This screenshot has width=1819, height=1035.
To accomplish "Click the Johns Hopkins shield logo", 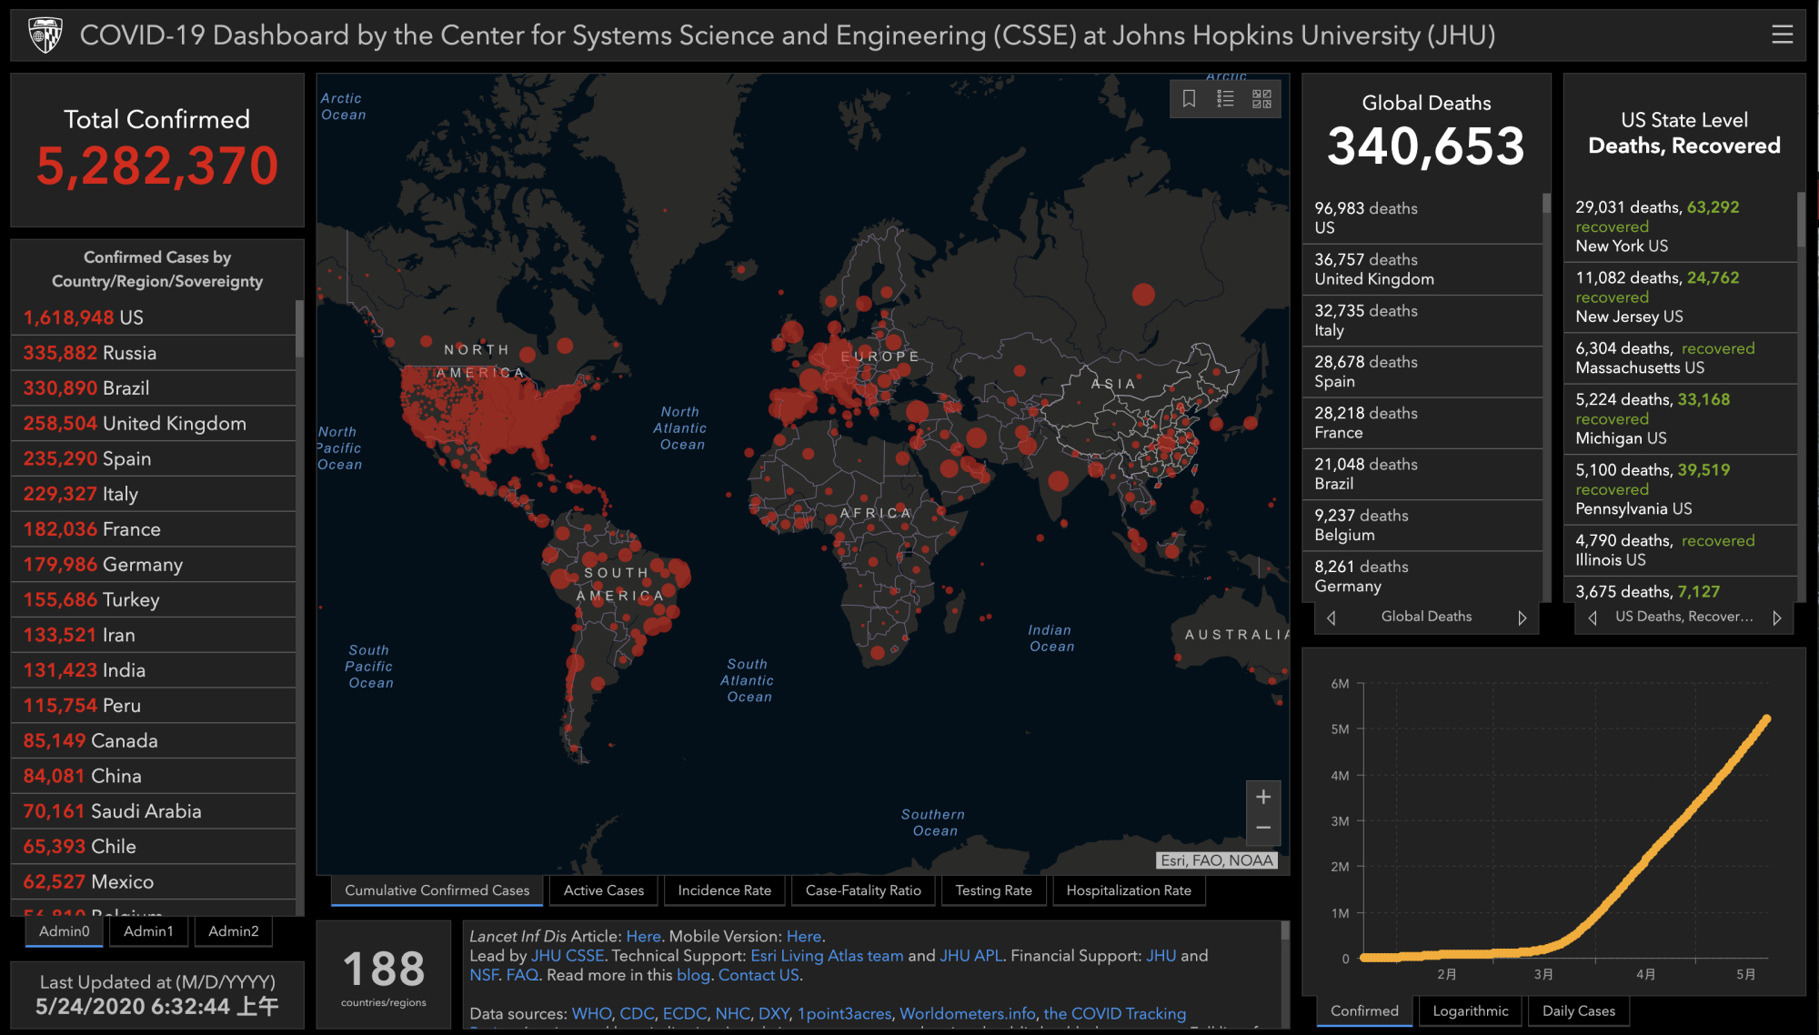I will 45,35.
